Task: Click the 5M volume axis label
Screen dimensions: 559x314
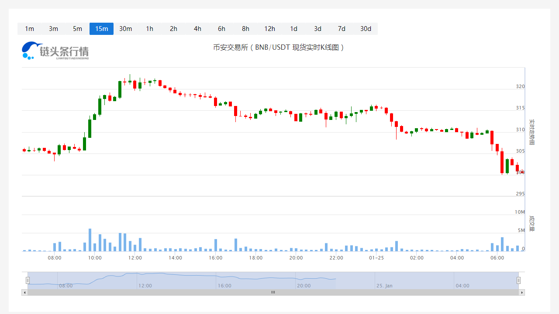Action: tap(521, 230)
